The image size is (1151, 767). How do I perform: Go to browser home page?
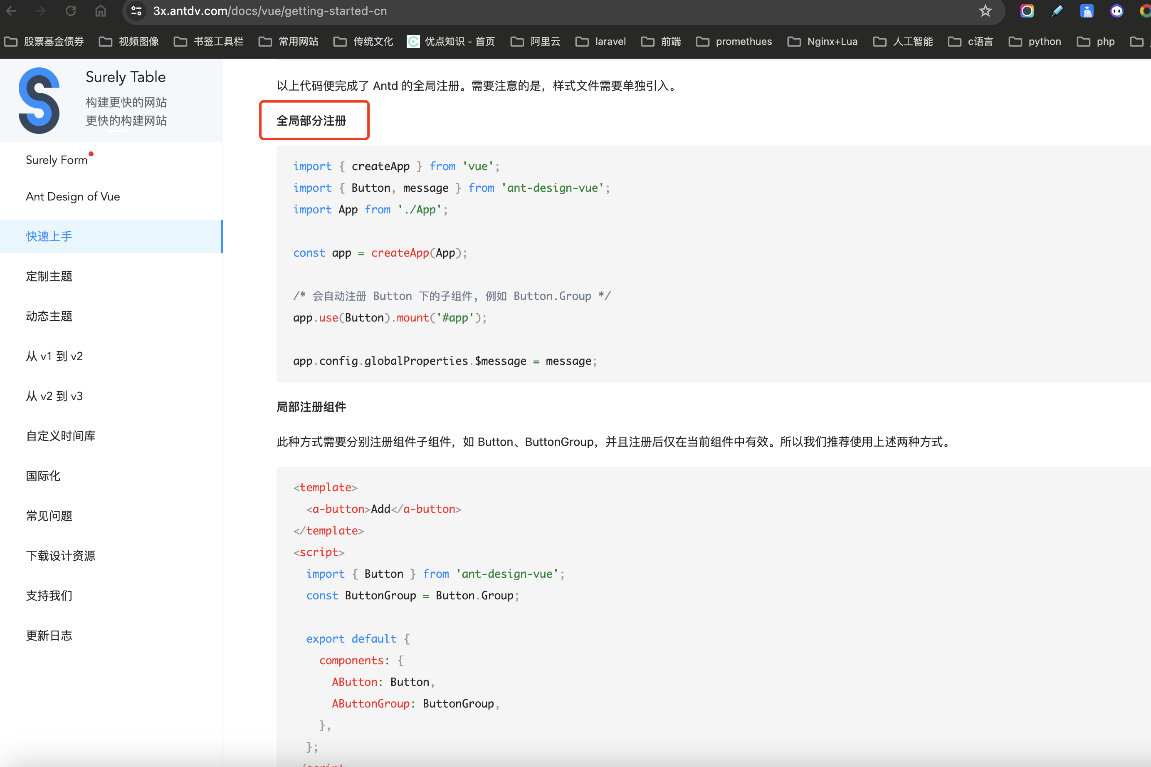(101, 11)
